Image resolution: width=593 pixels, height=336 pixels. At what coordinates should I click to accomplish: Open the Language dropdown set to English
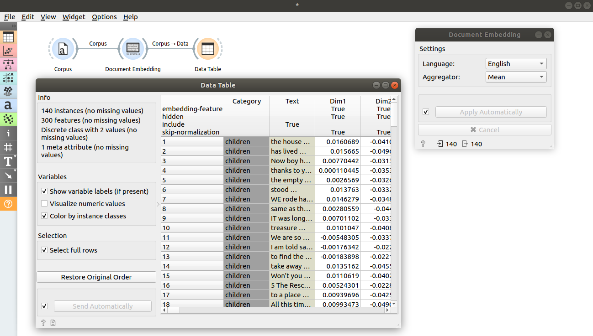point(516,64)
